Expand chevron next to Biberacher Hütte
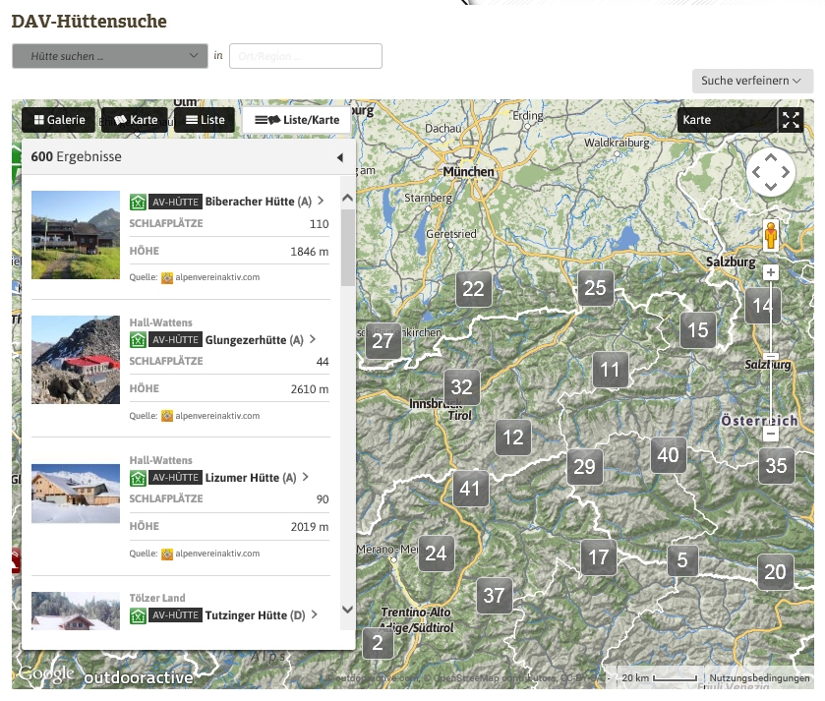This screenshot has height=701, width=825. (x=321, y=201)
